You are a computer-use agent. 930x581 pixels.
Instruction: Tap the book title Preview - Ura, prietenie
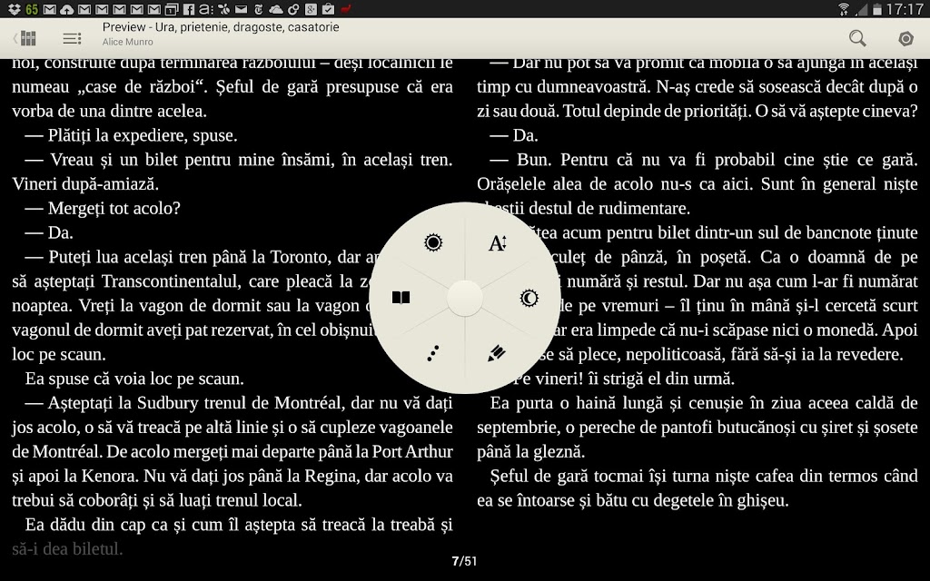(221, 26)
